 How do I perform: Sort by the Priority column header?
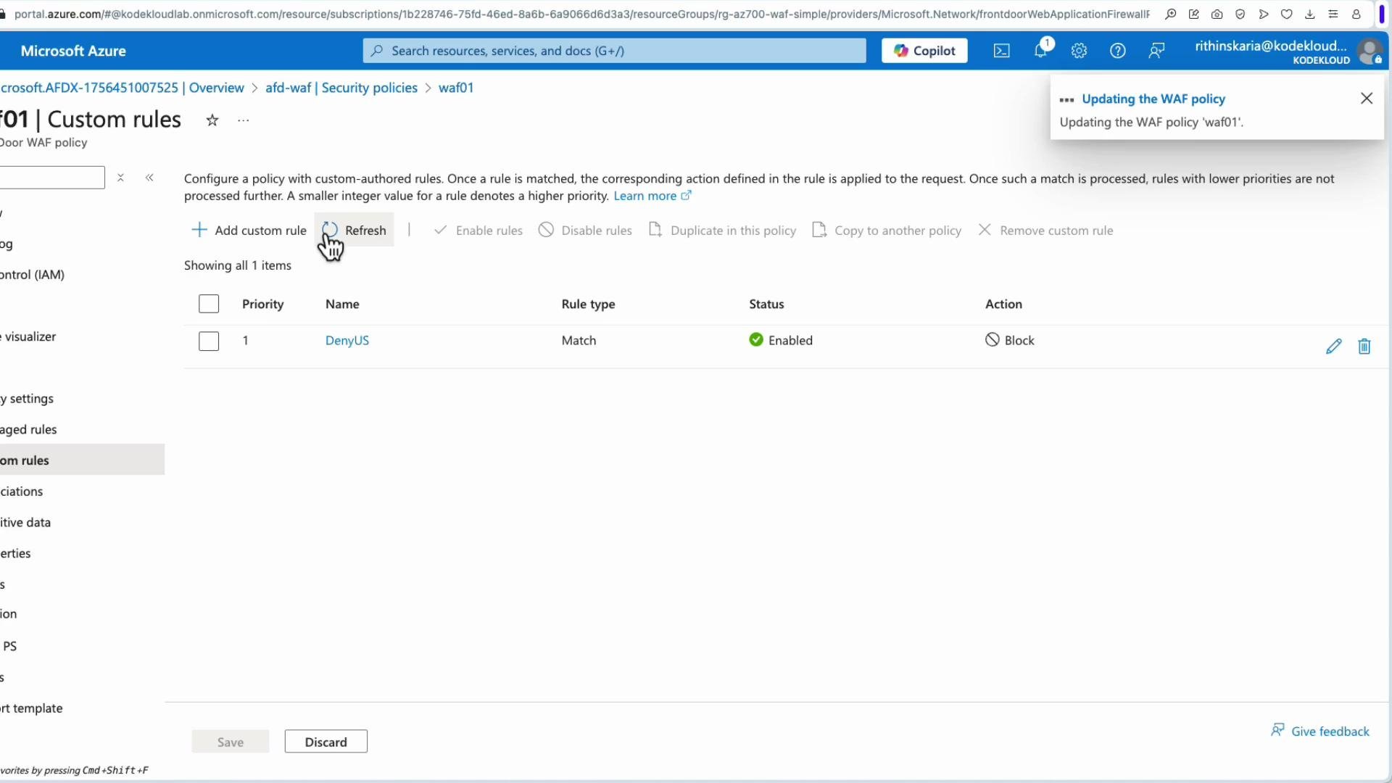point(262,304)
